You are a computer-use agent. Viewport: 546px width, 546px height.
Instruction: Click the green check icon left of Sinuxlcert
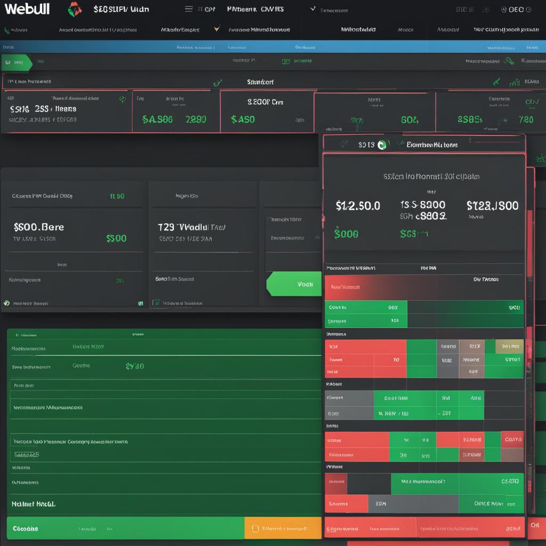[218, 82]
